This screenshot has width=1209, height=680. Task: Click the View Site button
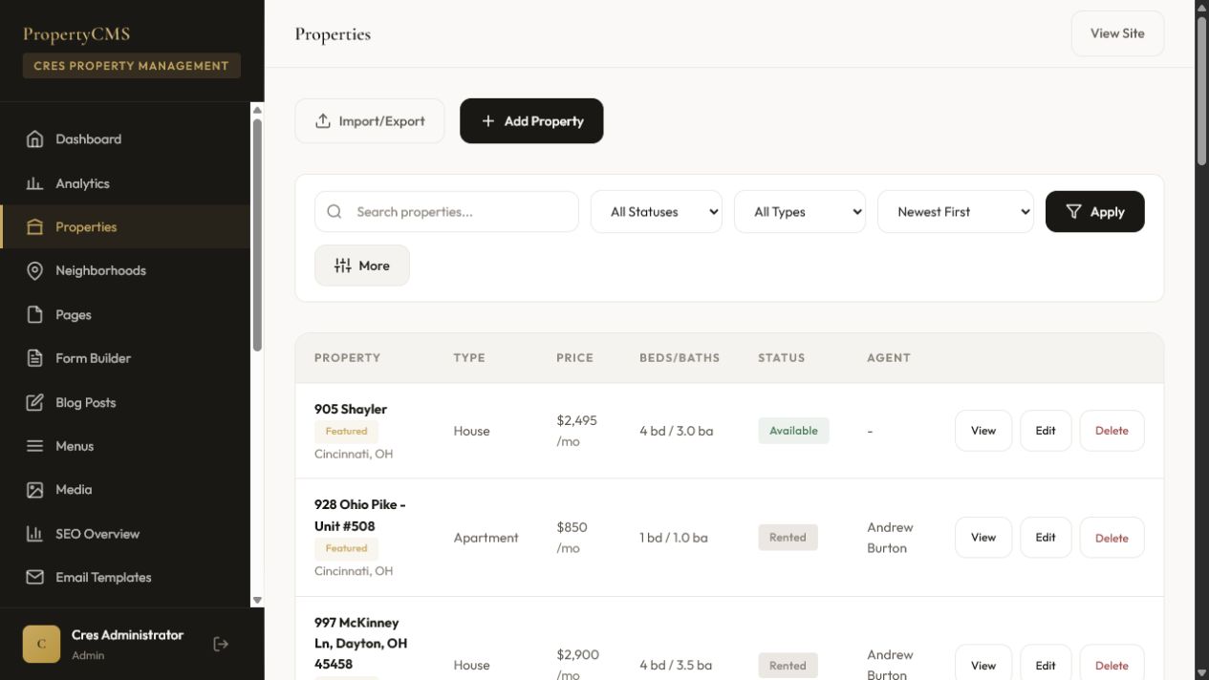(x=1117, y=33)
